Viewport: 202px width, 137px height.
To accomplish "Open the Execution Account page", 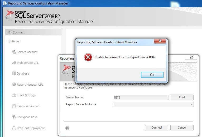I will tap(29, 106).
